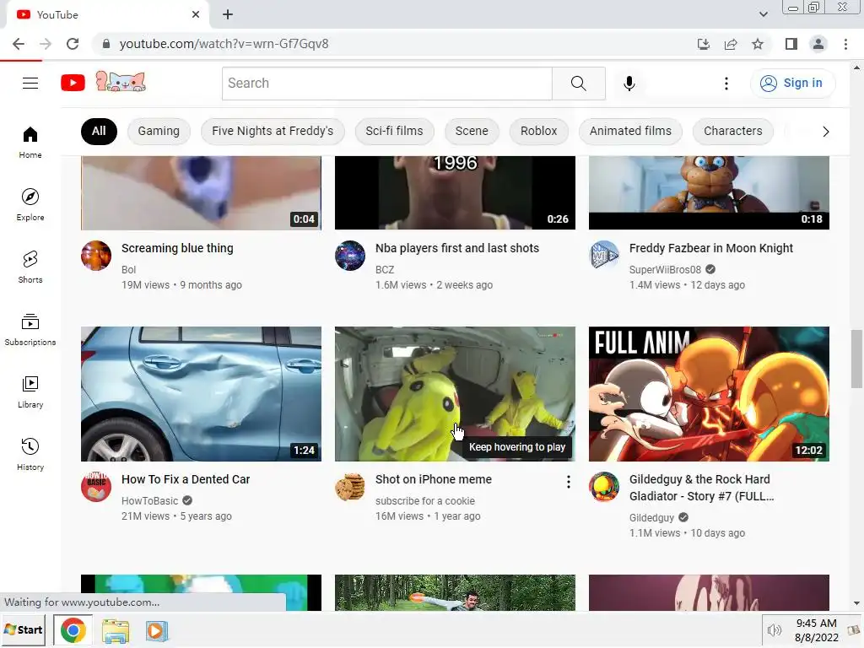Open Chrome profile icon

click(818, 44)
